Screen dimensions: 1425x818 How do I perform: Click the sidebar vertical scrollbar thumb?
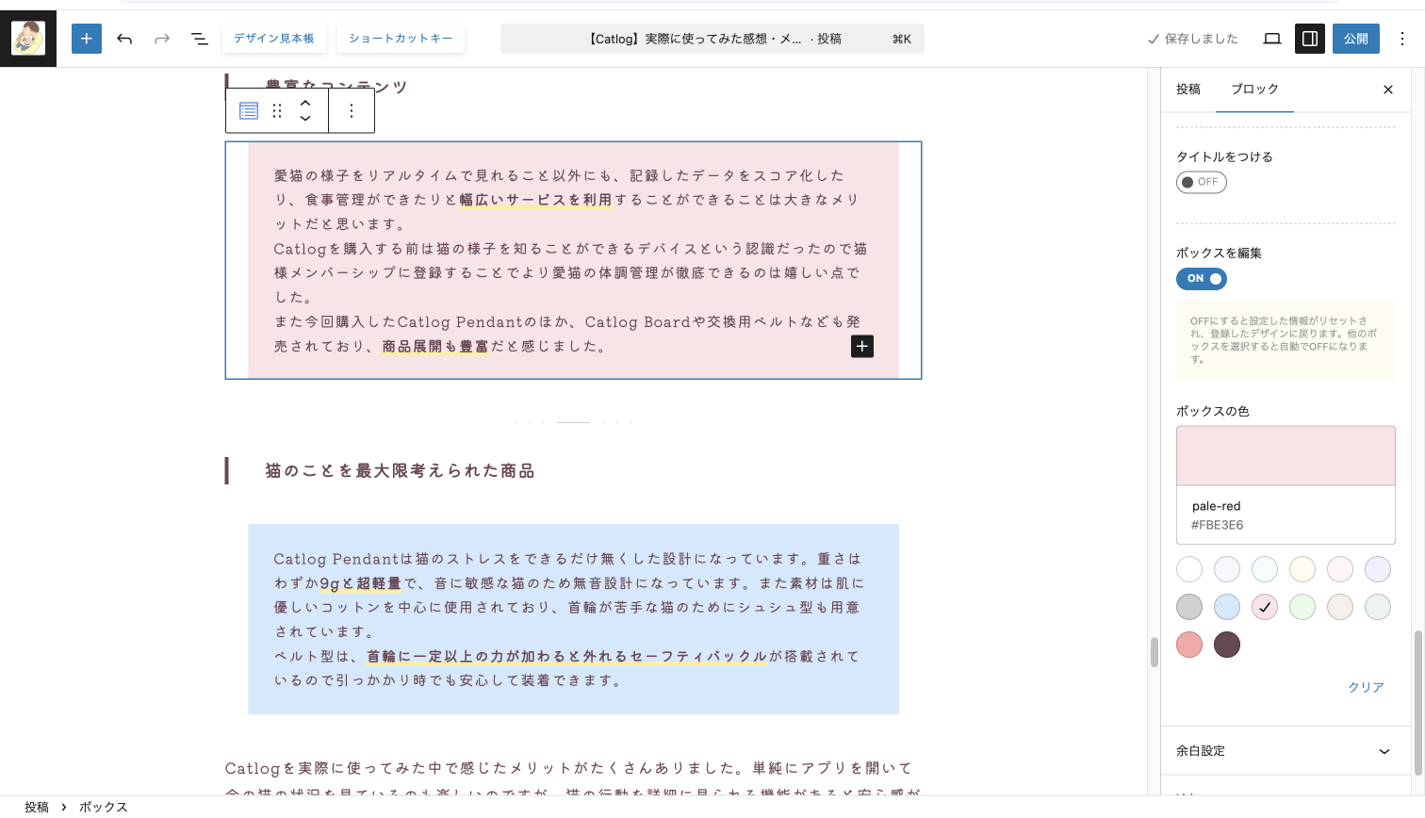point(1418,702)
